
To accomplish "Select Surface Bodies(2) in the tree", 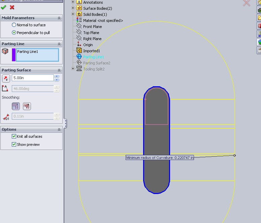I will pyautogui.click(x=98, y=8).
